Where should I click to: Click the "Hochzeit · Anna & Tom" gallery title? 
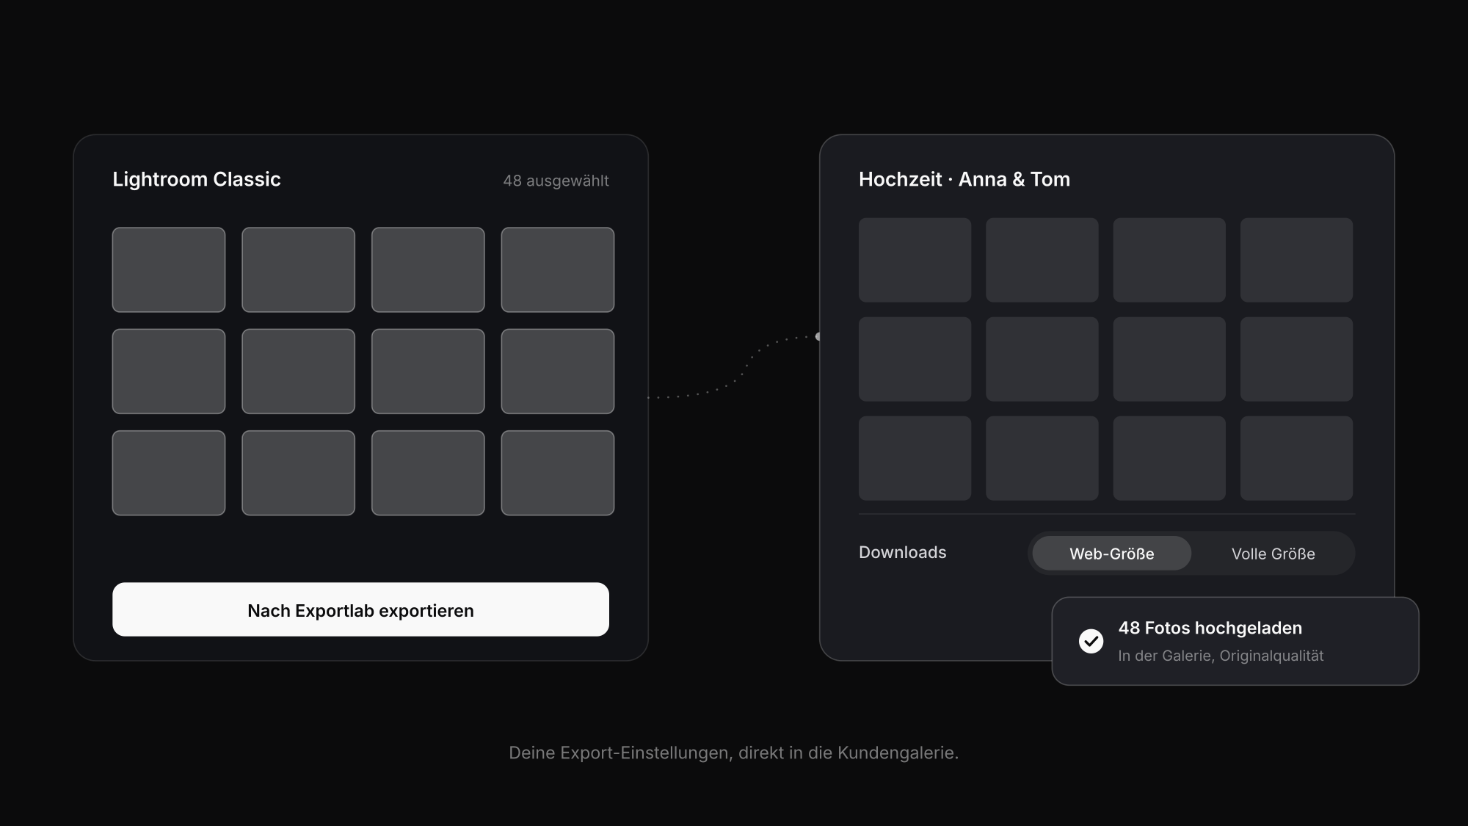[964, 179]
